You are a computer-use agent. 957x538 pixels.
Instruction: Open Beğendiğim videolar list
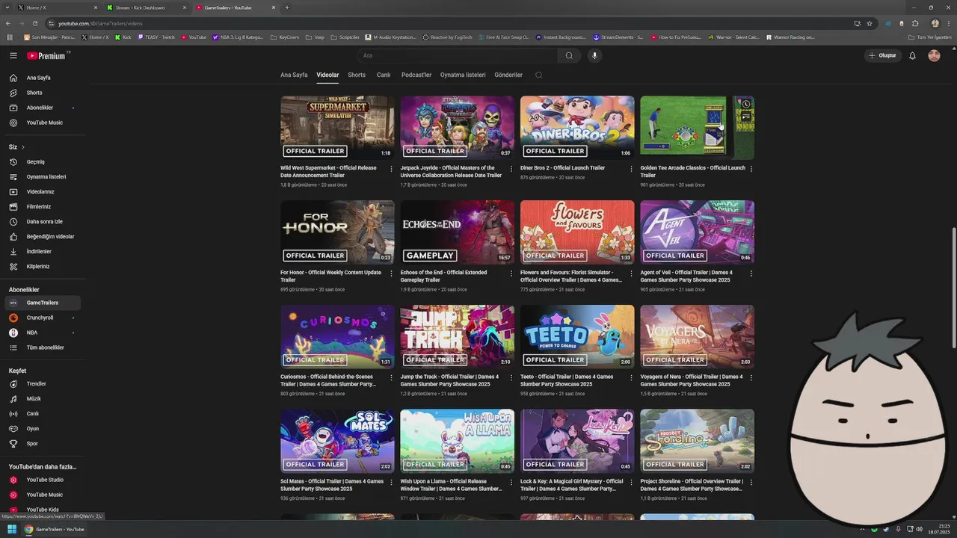43,237
